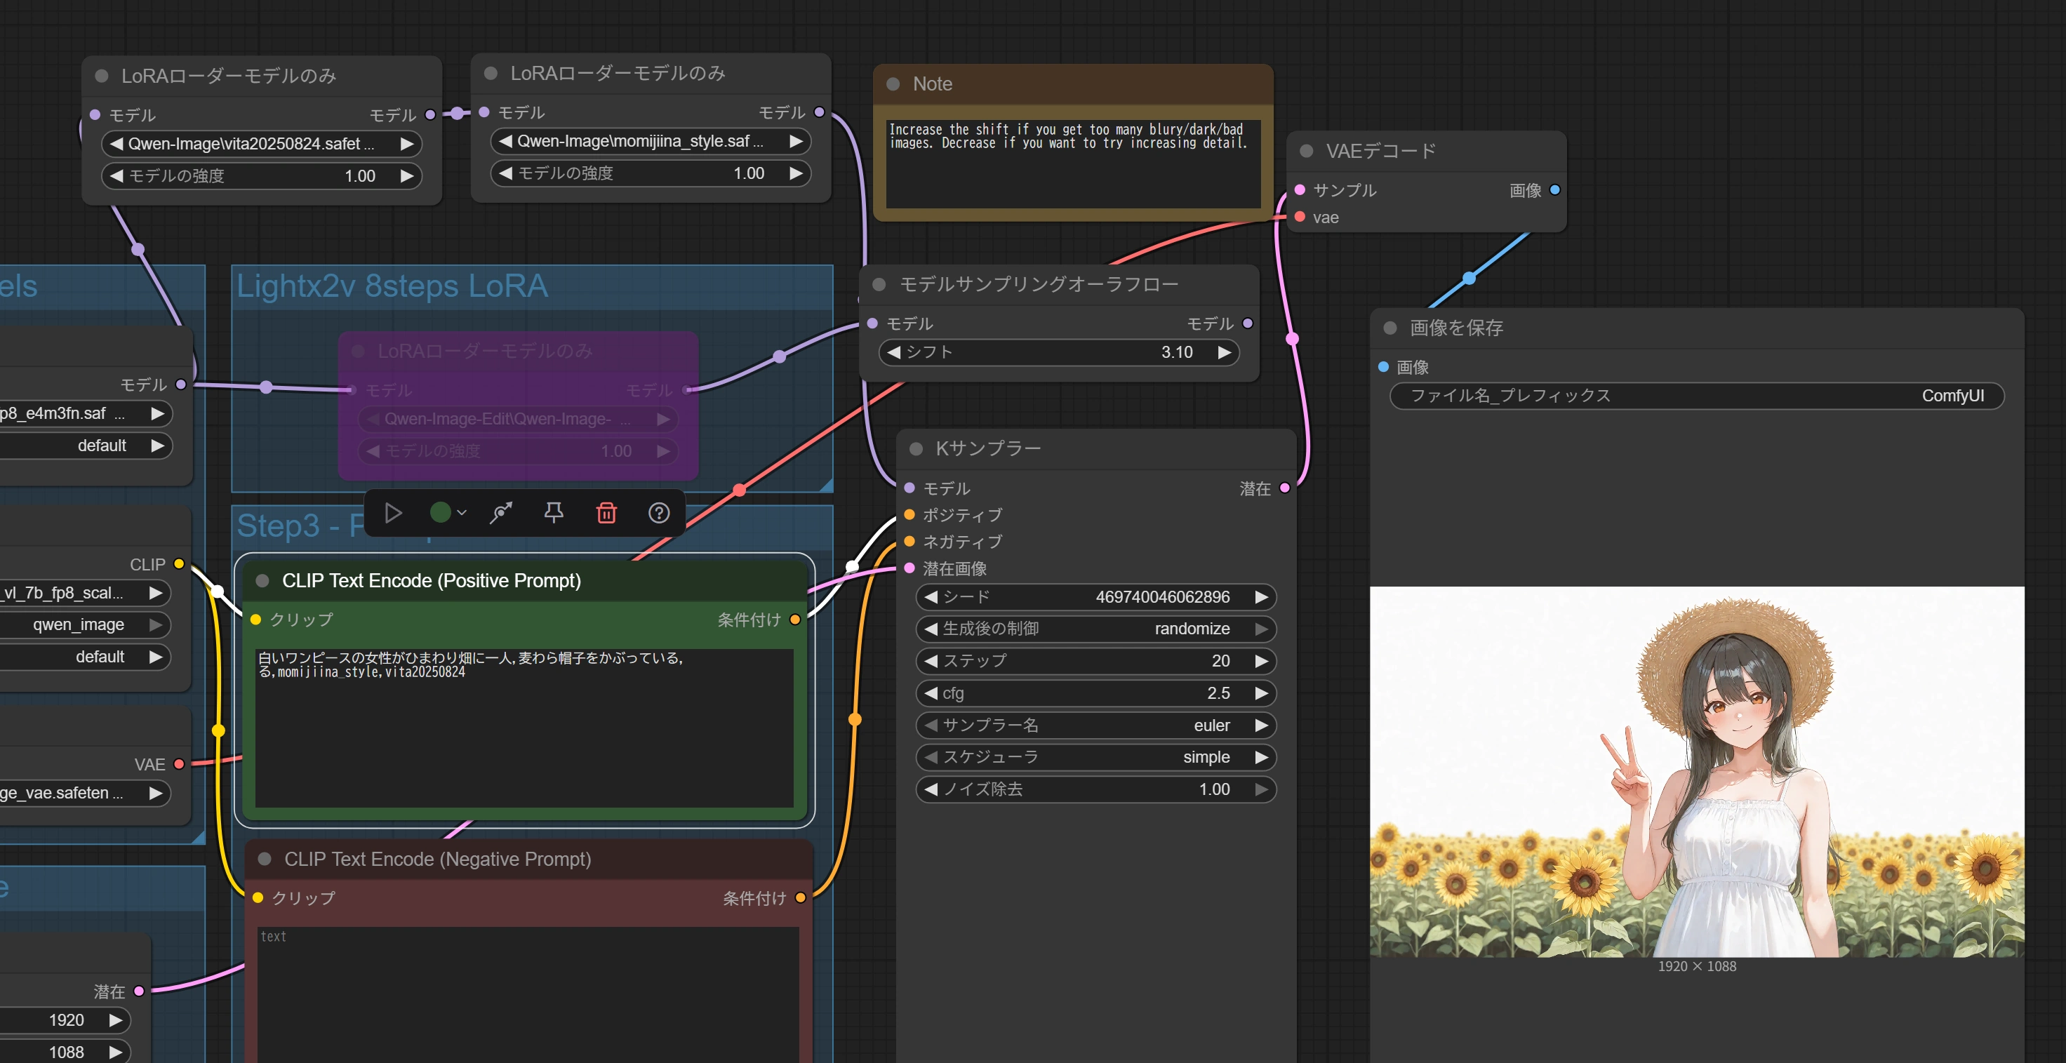Click the Lightx2v 8steps LoRA group title

[x=392, y=286]
